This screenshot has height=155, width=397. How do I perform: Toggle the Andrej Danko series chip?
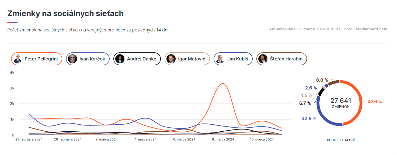137,59
